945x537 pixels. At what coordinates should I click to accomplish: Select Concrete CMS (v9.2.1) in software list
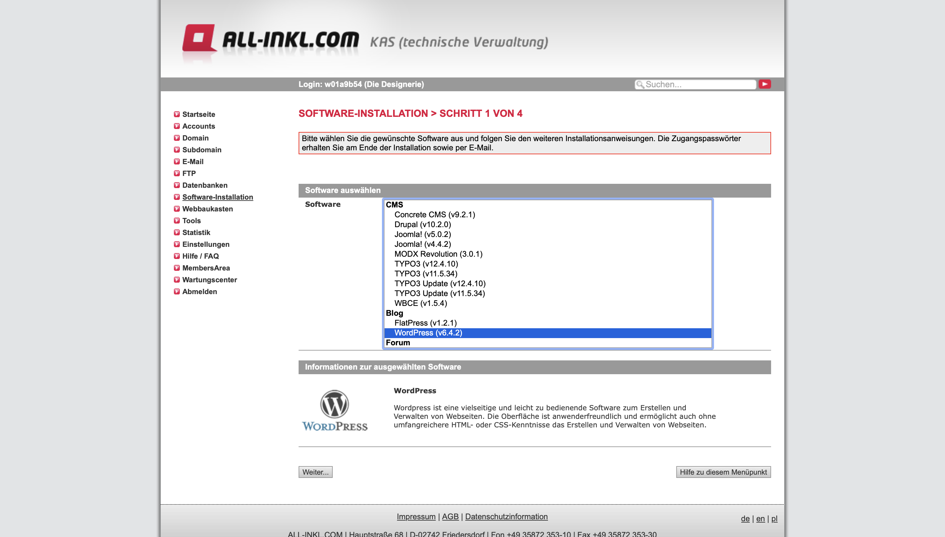point(548,215)
